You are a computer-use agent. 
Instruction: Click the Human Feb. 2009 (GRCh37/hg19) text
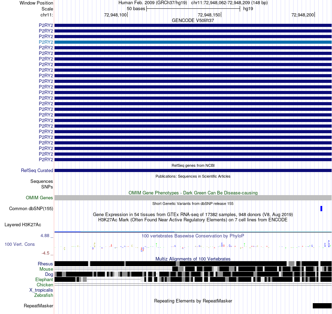[x=153, y=3]
